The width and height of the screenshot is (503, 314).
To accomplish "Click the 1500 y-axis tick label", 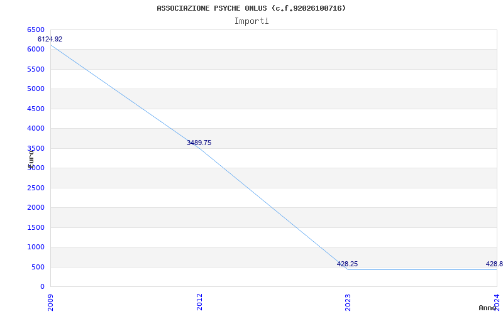I will 36,227.
